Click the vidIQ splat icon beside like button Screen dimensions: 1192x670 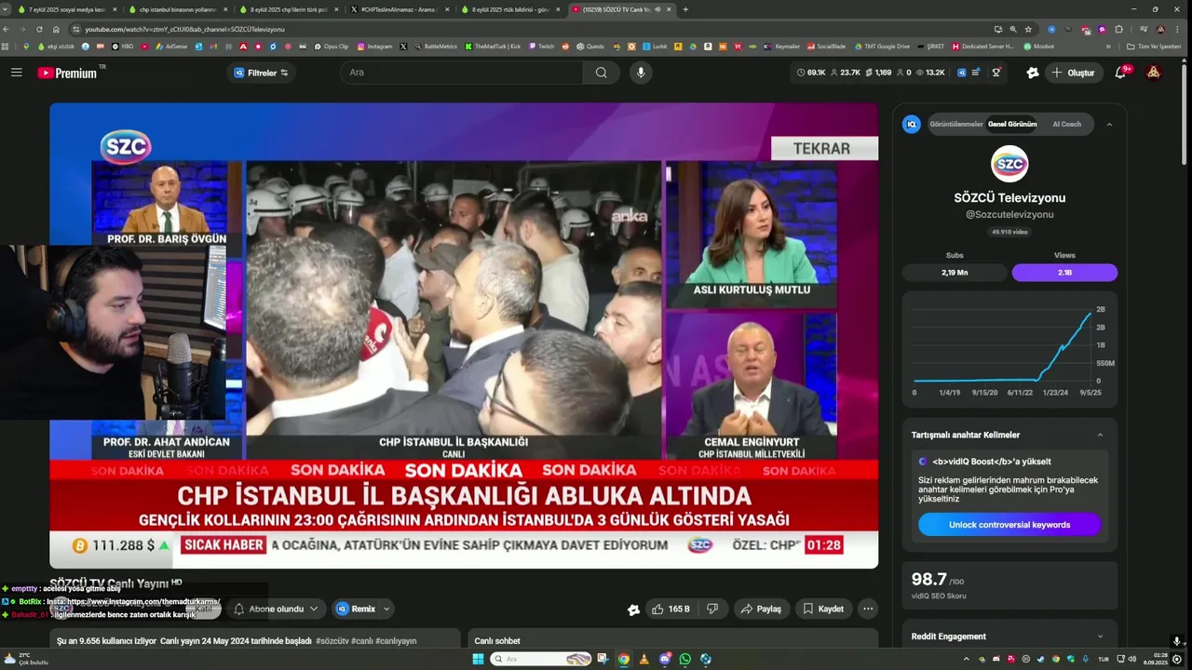point(633,610)
